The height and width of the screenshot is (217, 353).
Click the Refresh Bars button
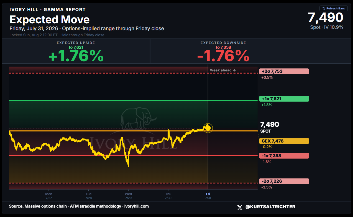click(333, 9)
